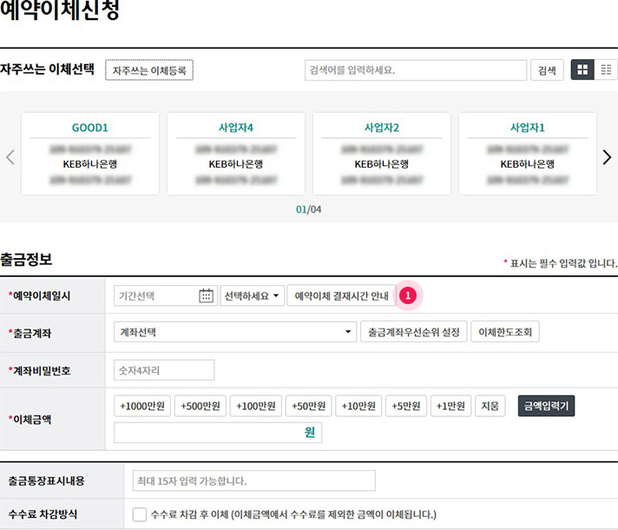Select the GOOD1 favorite transfer card

coord(89,154)
